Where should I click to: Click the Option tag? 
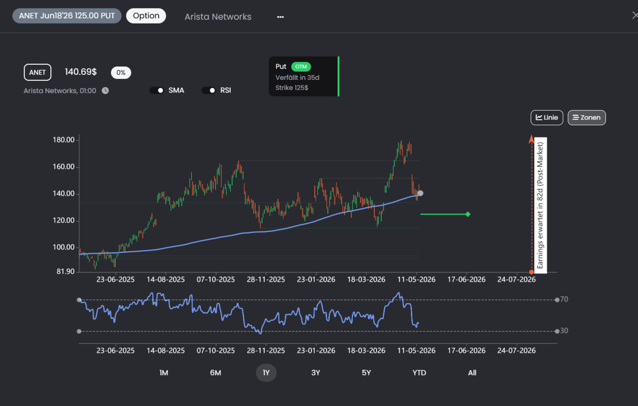(x=146, y=16)
